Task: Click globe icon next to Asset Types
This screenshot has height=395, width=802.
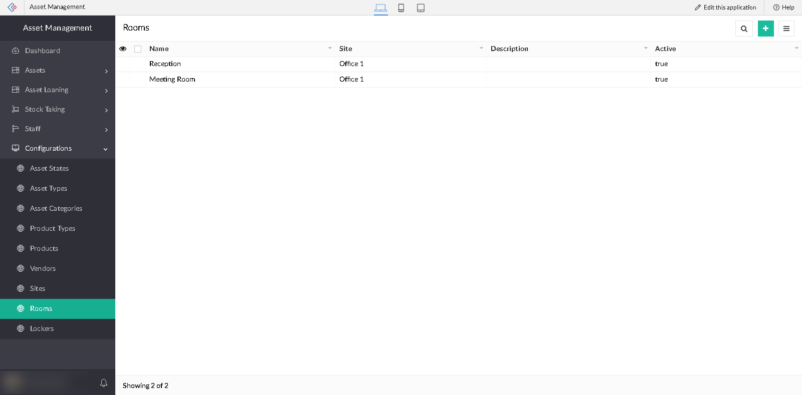Action: 21,188
